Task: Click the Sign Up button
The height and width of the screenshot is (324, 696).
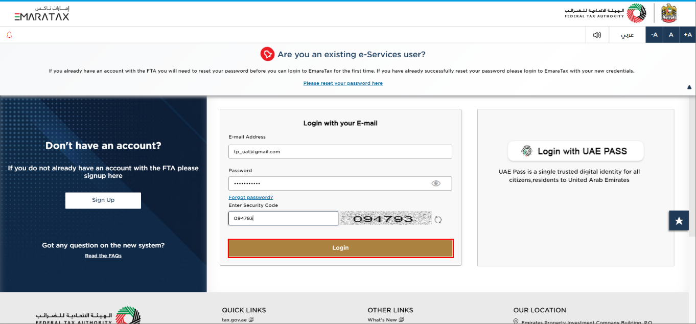Action: (103, 200)
